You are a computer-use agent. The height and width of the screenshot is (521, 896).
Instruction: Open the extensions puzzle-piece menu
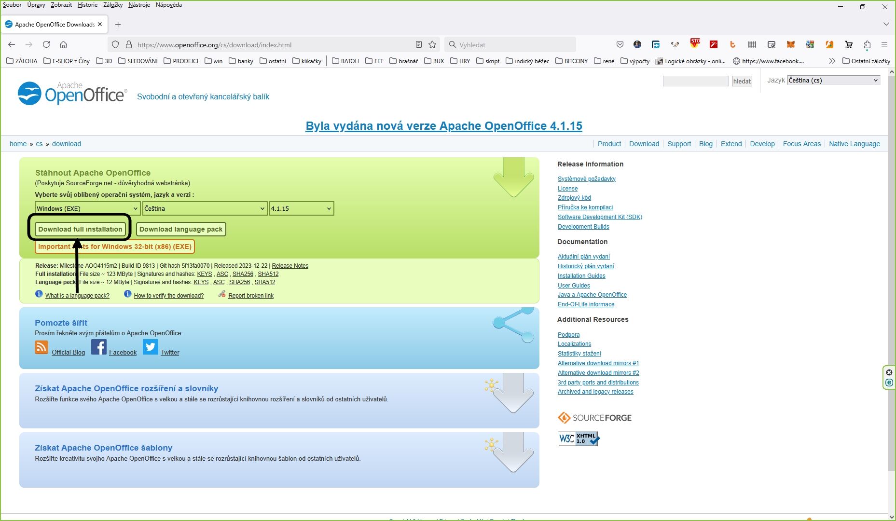coord(867,44)
